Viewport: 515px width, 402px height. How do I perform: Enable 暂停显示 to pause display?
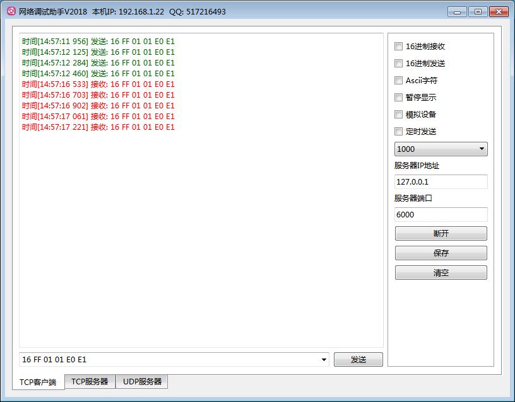pos(398,97)
